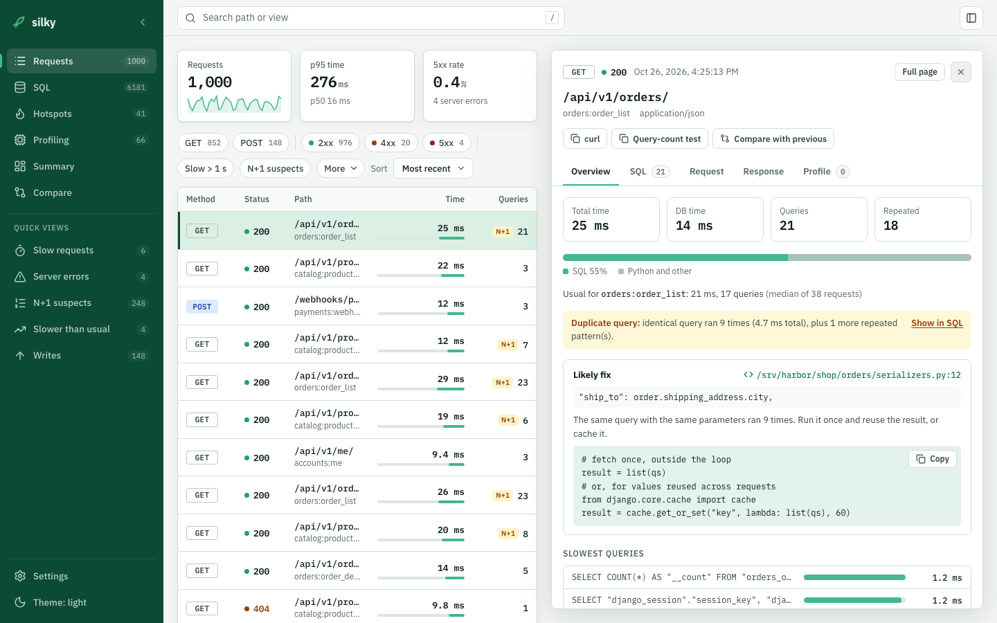997x623 pixels.
Task: Switch to the Profile tab
Action: [826, 172]
